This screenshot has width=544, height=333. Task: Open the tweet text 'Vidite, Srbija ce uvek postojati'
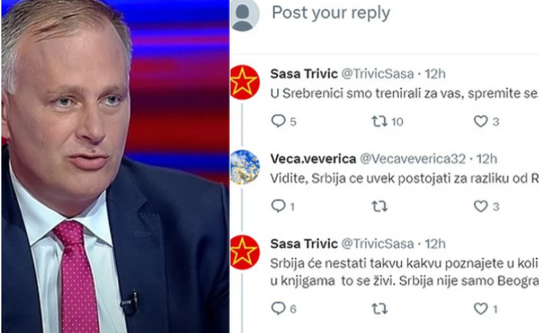(404, 179)
